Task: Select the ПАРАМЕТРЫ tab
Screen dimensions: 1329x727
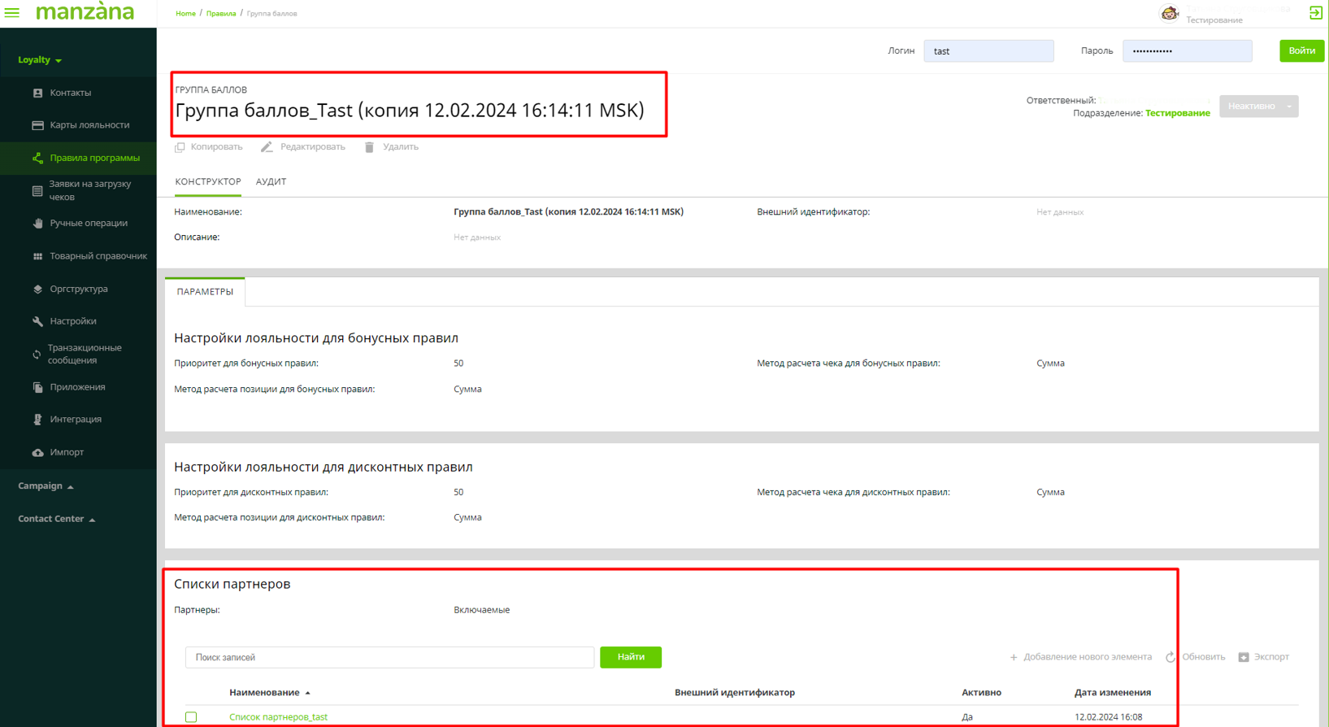Action: pyautogui.click(x=205, y=292)
